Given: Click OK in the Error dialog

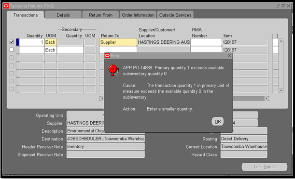Looking at the screenshot, I should point(218,122).
